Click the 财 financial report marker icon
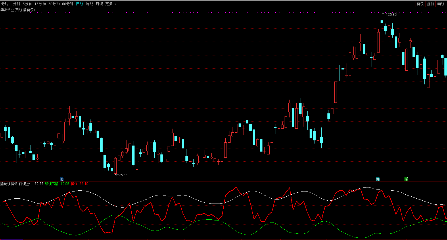The width and height of the screenshot is (447, 240). (62, 179)
